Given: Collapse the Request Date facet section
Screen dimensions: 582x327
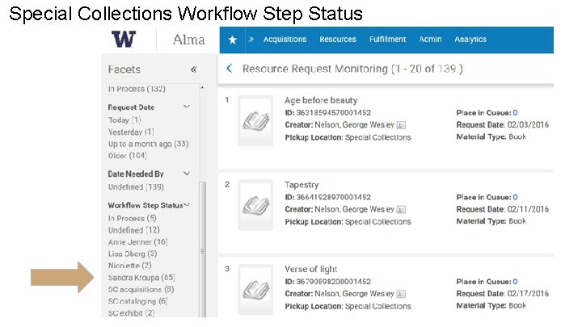Looking at the screenshot, I should 187,107.
